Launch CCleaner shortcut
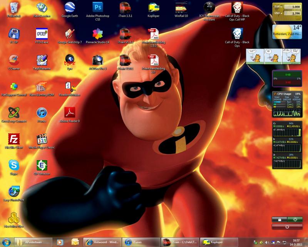Image resolution: width=308 pixels, height=247 pixels. coord(14,63)
